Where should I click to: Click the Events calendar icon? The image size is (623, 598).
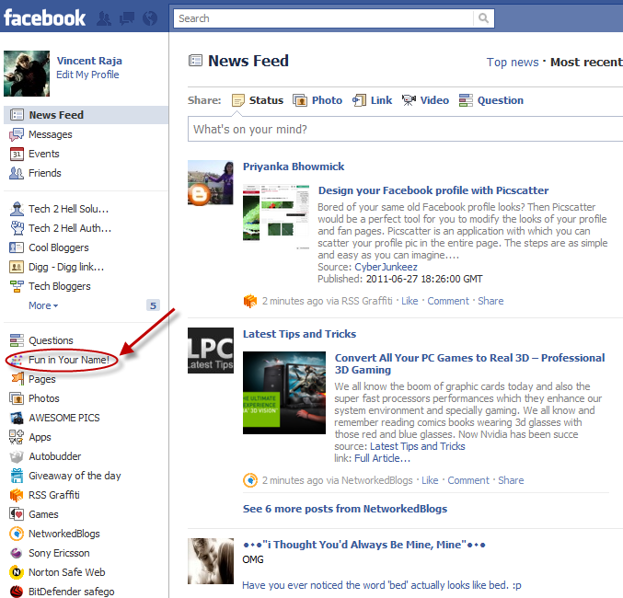click(x=17, y=154)
